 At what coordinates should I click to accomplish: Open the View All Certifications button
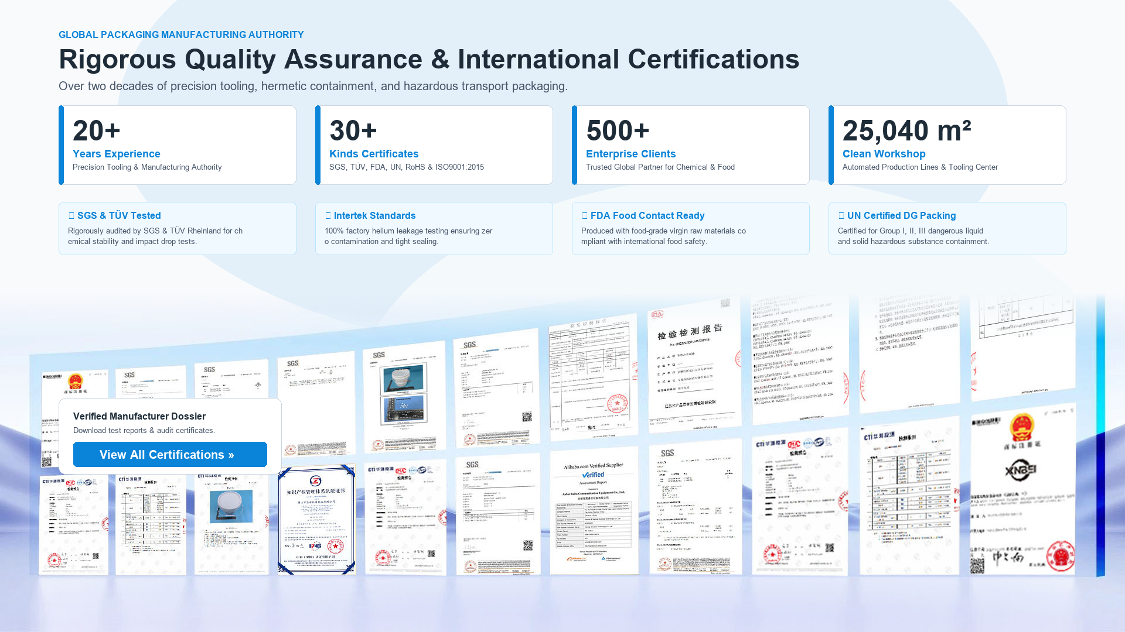point(170,455)
